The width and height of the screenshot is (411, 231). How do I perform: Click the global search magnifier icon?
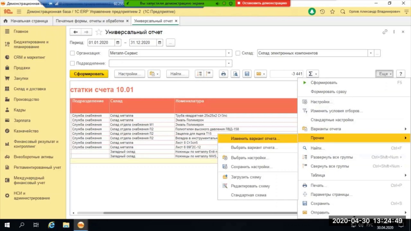[343, 12]
